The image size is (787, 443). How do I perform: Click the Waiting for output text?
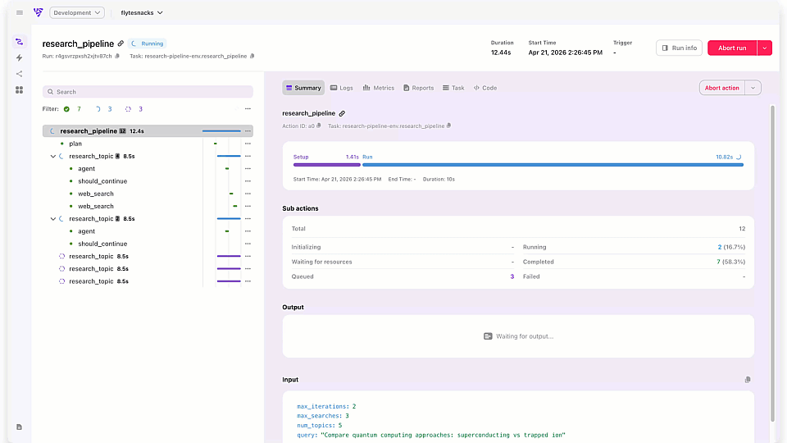coord(525,336)
